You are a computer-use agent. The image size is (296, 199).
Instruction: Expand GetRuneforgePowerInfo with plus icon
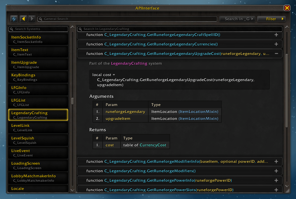276,180
